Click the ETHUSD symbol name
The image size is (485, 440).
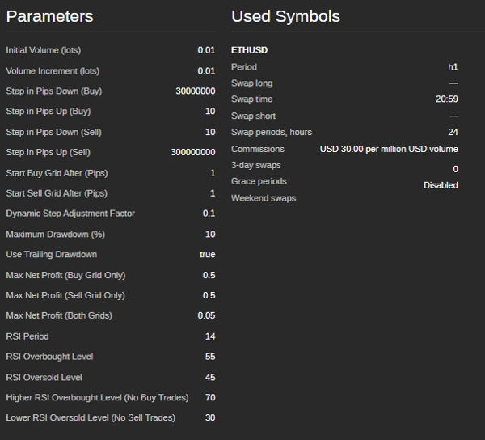249,50
